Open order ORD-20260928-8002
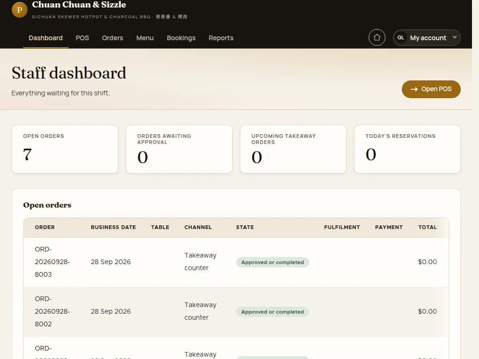Image resolution: width=479 pixels, height=359 pixels. (52, 311)
